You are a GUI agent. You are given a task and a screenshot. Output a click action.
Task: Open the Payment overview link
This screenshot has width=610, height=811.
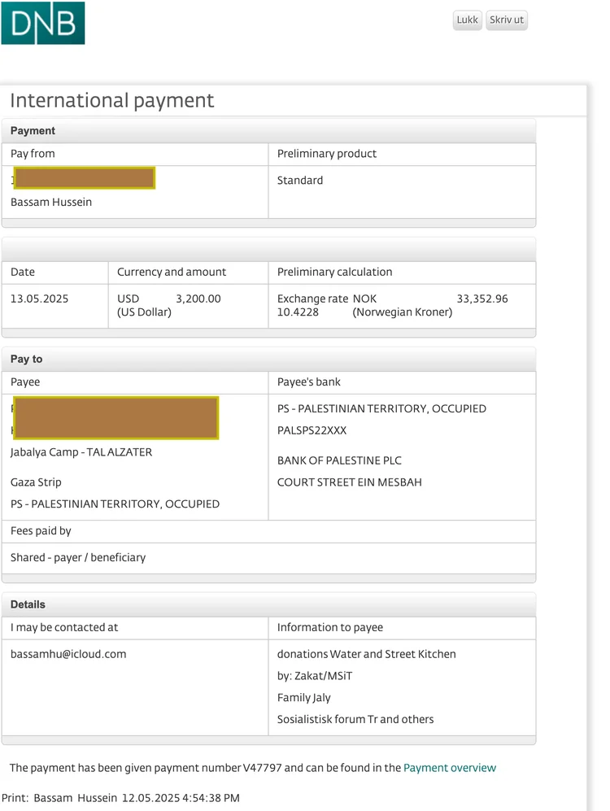(449, 768)
